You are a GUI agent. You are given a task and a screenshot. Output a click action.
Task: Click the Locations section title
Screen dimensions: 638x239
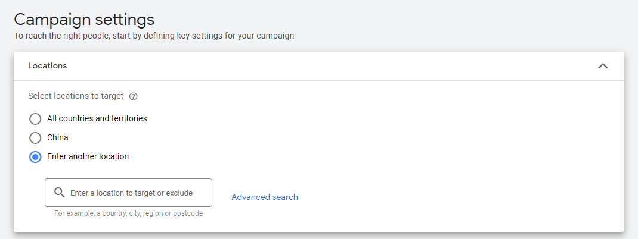coord(47,66)
